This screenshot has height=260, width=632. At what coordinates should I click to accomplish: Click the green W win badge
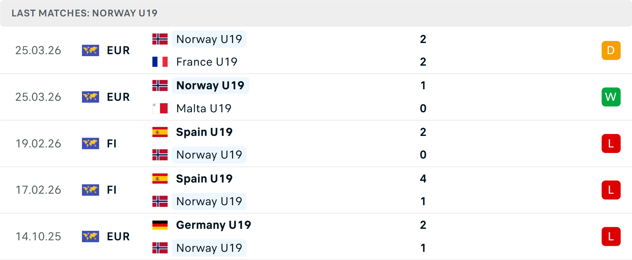[611, 97]
